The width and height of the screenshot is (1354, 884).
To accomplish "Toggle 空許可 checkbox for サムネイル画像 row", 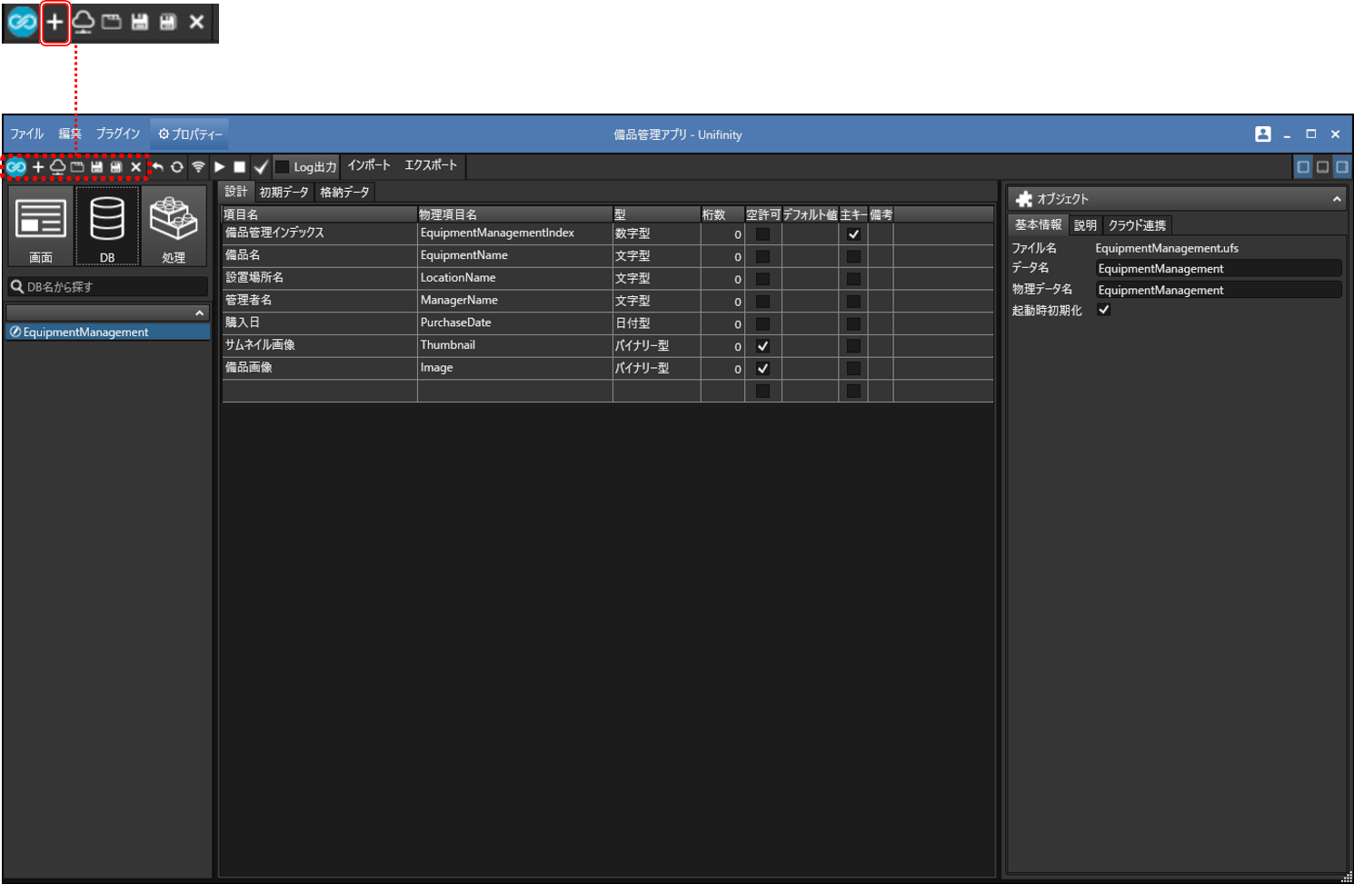I will [762, 346].
